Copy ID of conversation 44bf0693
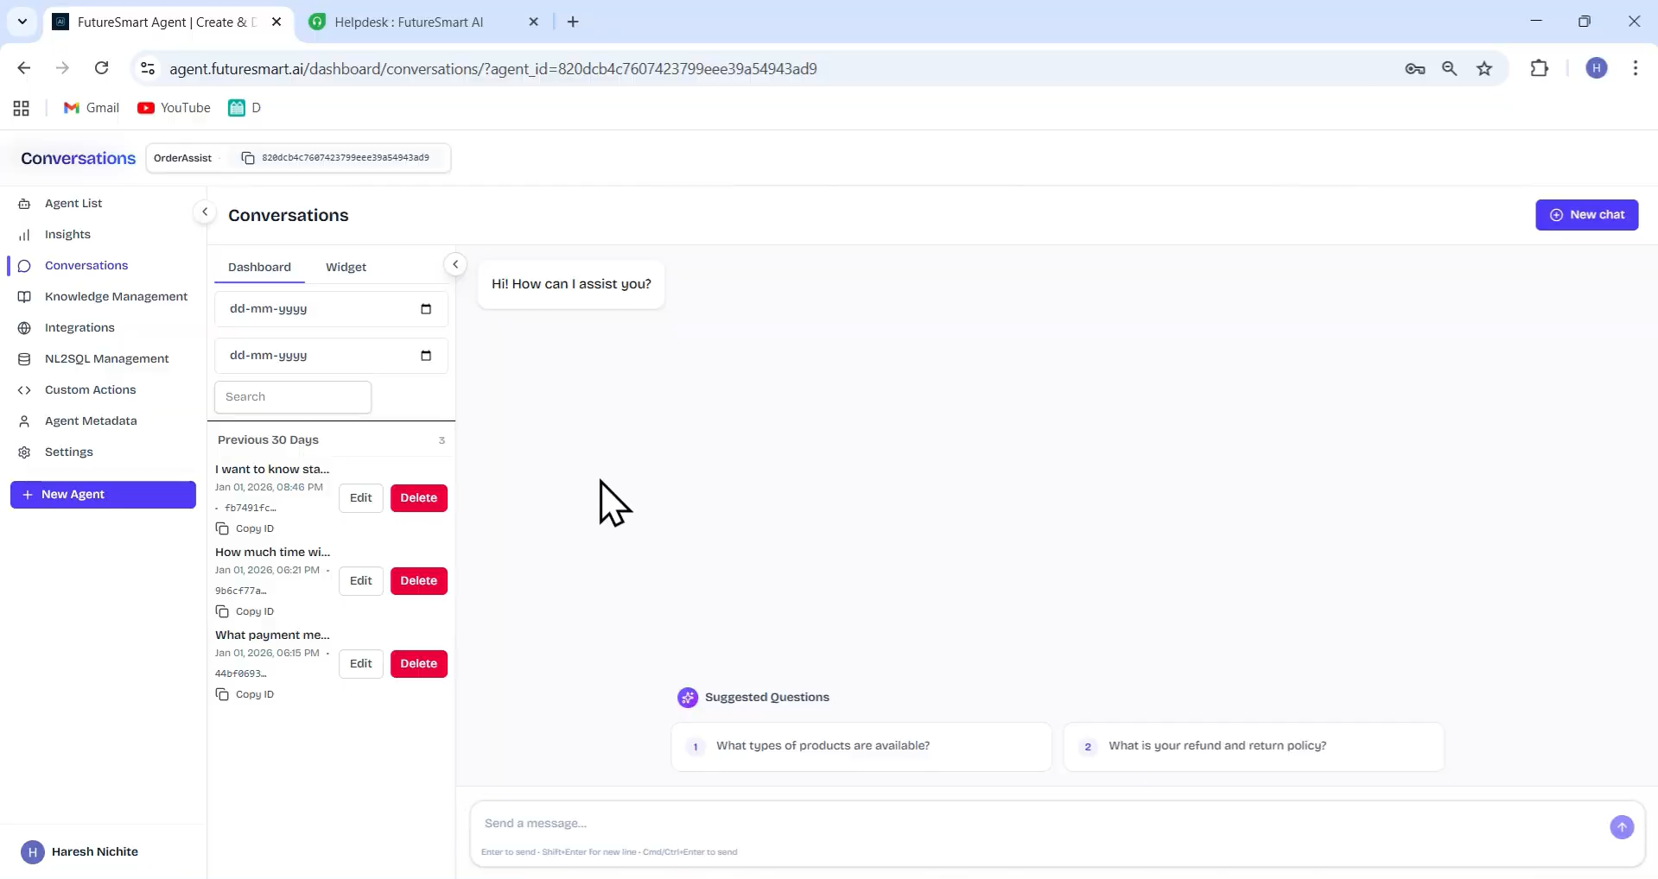 [x=245, y=694]
